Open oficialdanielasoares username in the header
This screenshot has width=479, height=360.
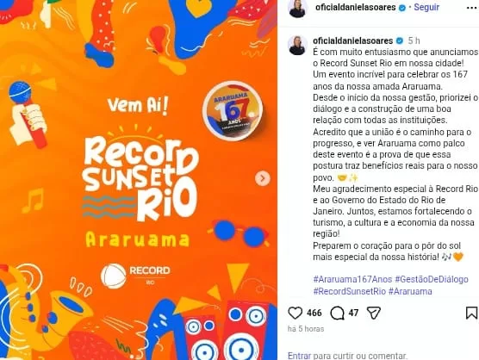(x=355, y=7)
